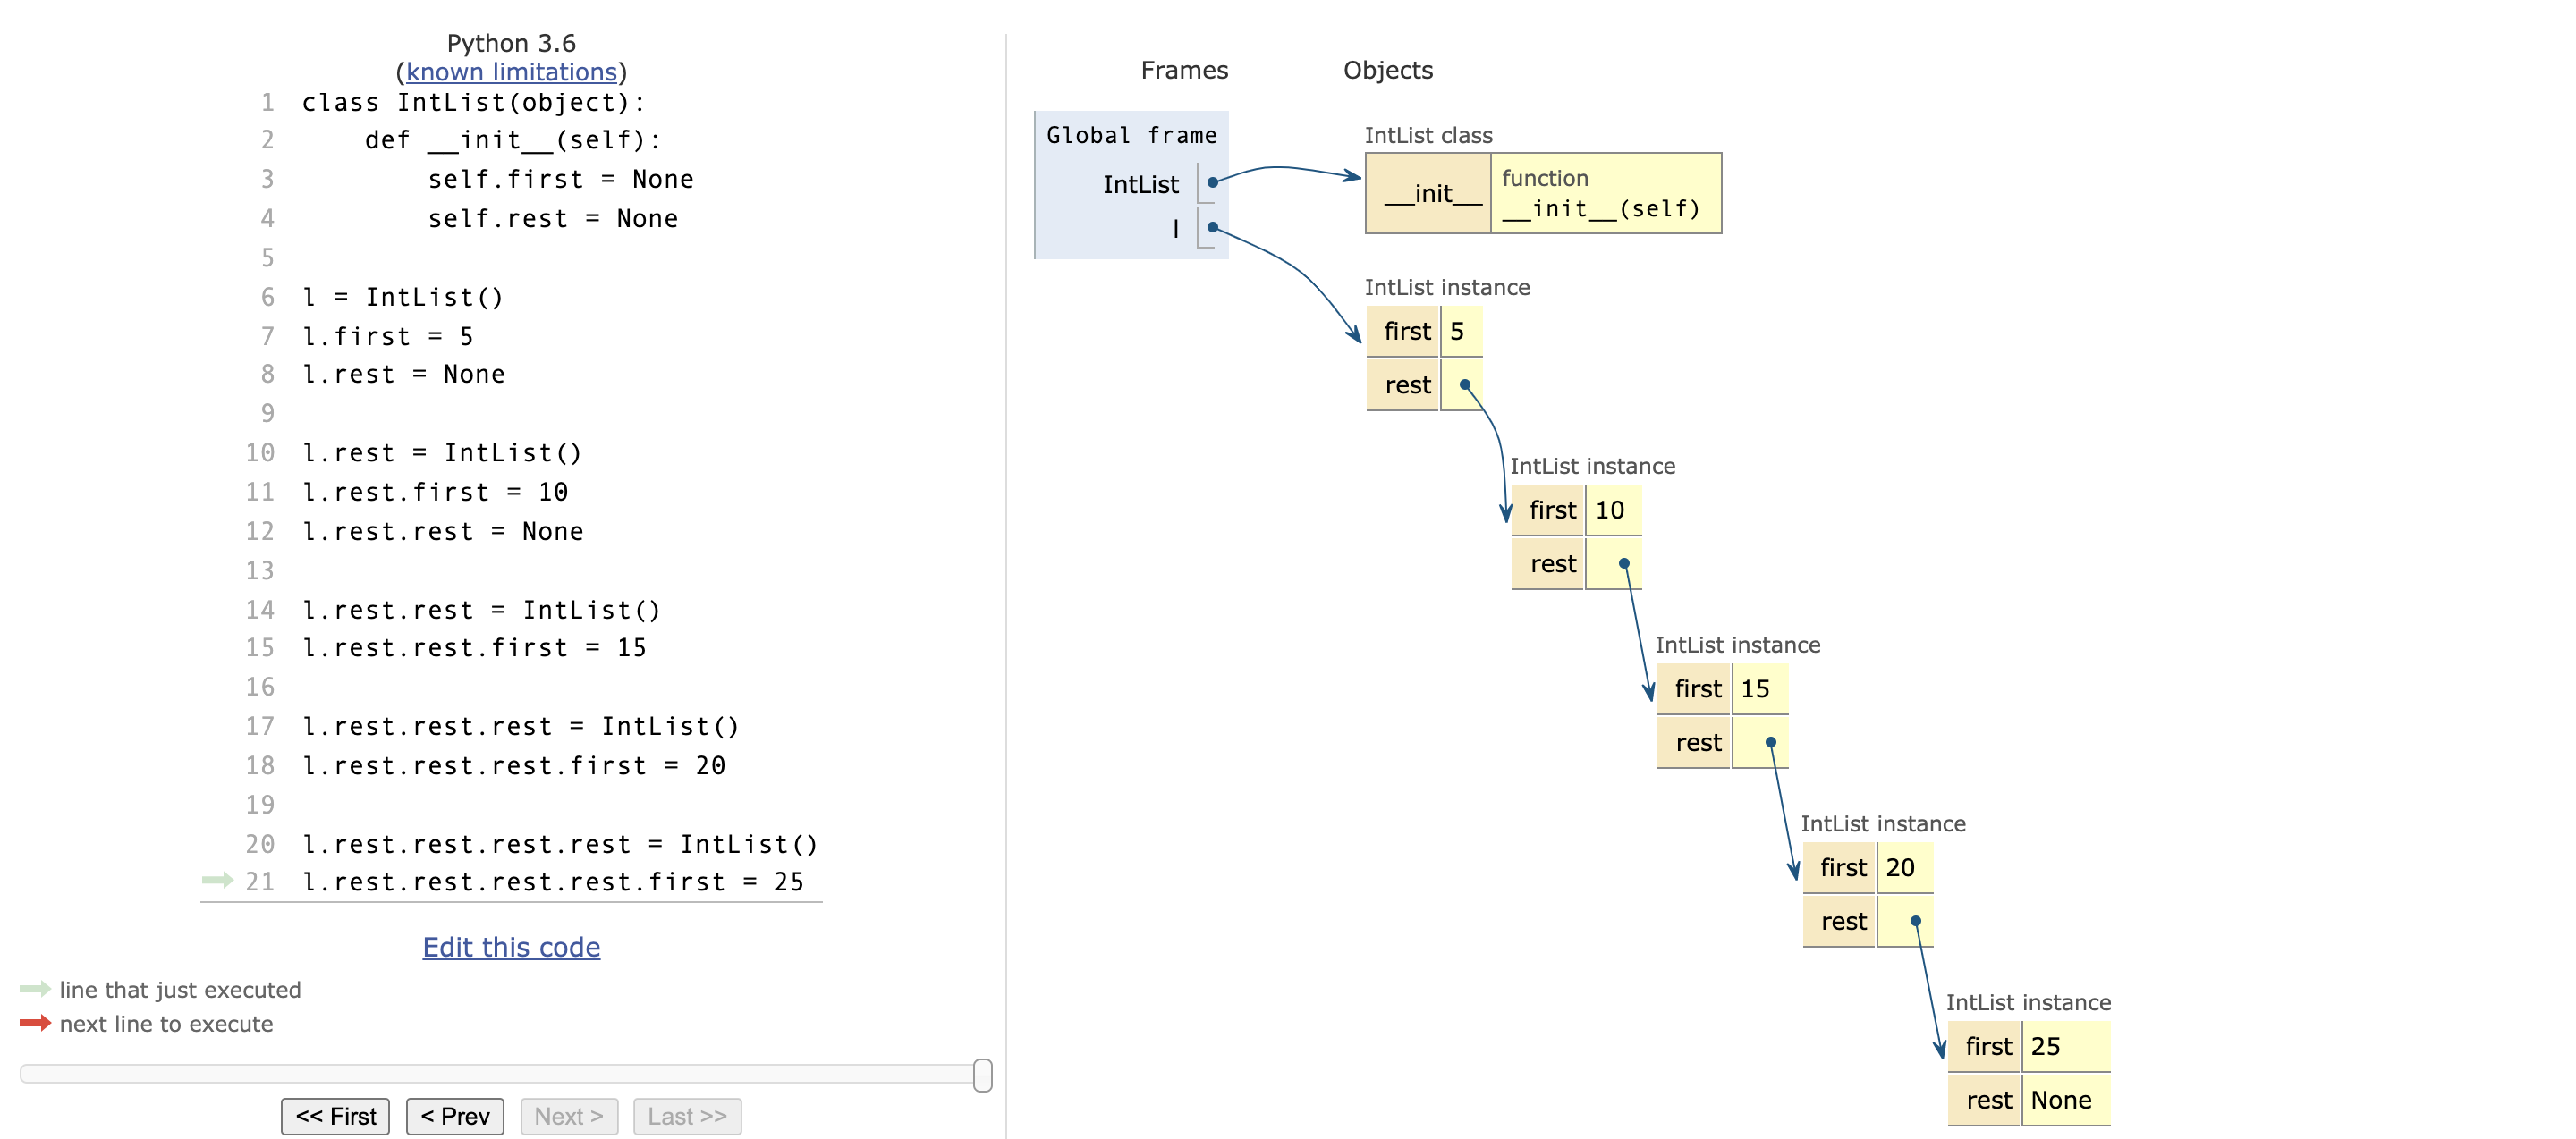
Task: Click the 'IntList class' label
Action: [x=1428, y=135]
